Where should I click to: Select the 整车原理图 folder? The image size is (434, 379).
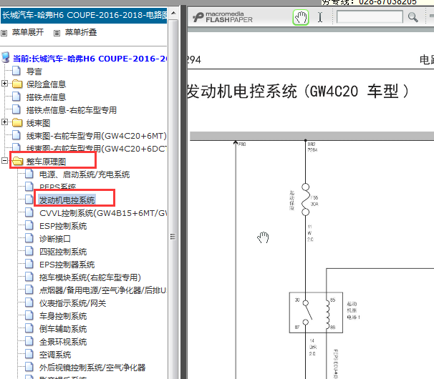click(x=46, y=162)
